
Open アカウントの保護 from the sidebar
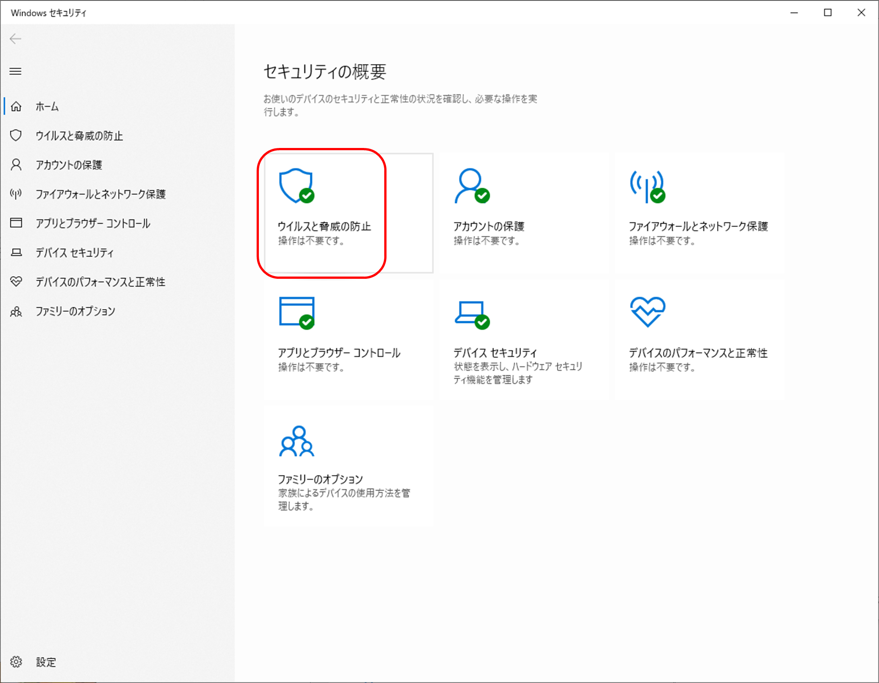[69, 165]
